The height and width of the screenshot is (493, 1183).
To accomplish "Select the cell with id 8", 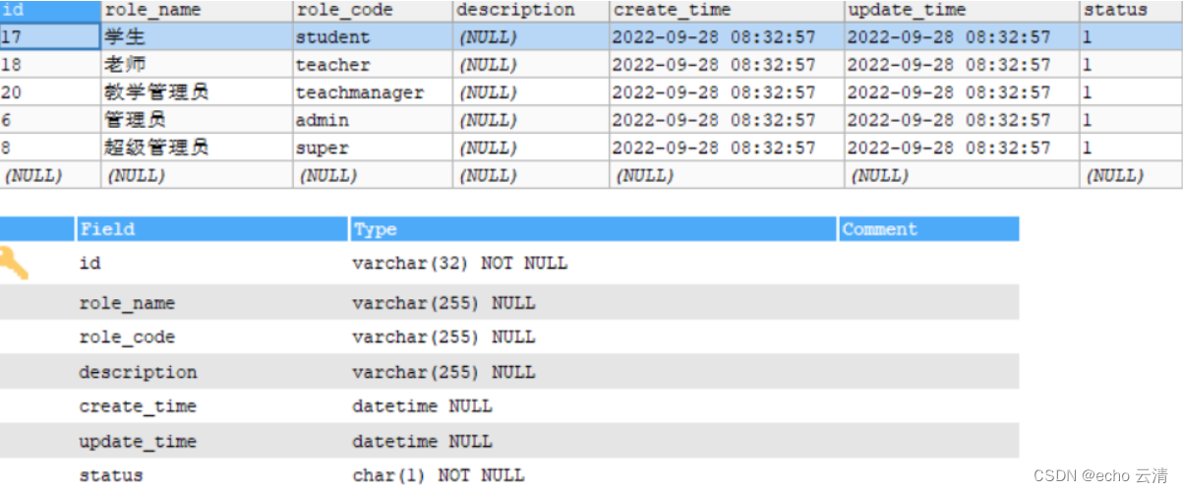I will (x=50, y=148).
